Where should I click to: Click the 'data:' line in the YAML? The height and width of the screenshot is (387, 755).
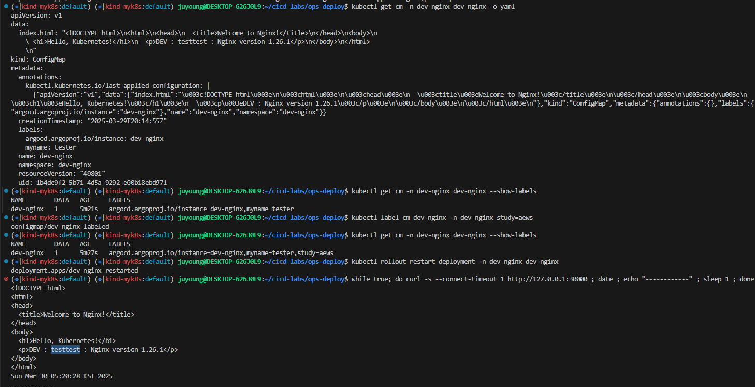pos(20,24)
